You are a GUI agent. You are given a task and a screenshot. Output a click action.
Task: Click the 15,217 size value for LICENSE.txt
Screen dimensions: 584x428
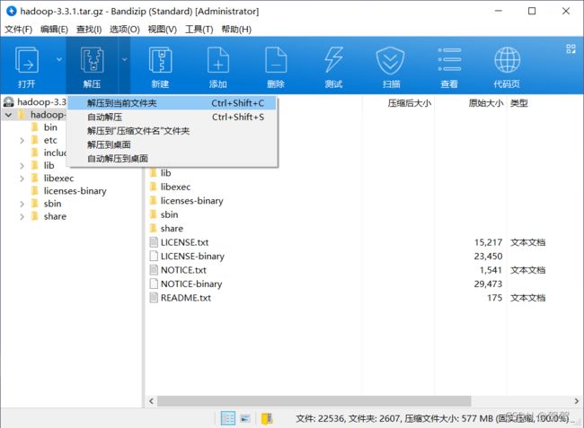(x=488, y=242)
